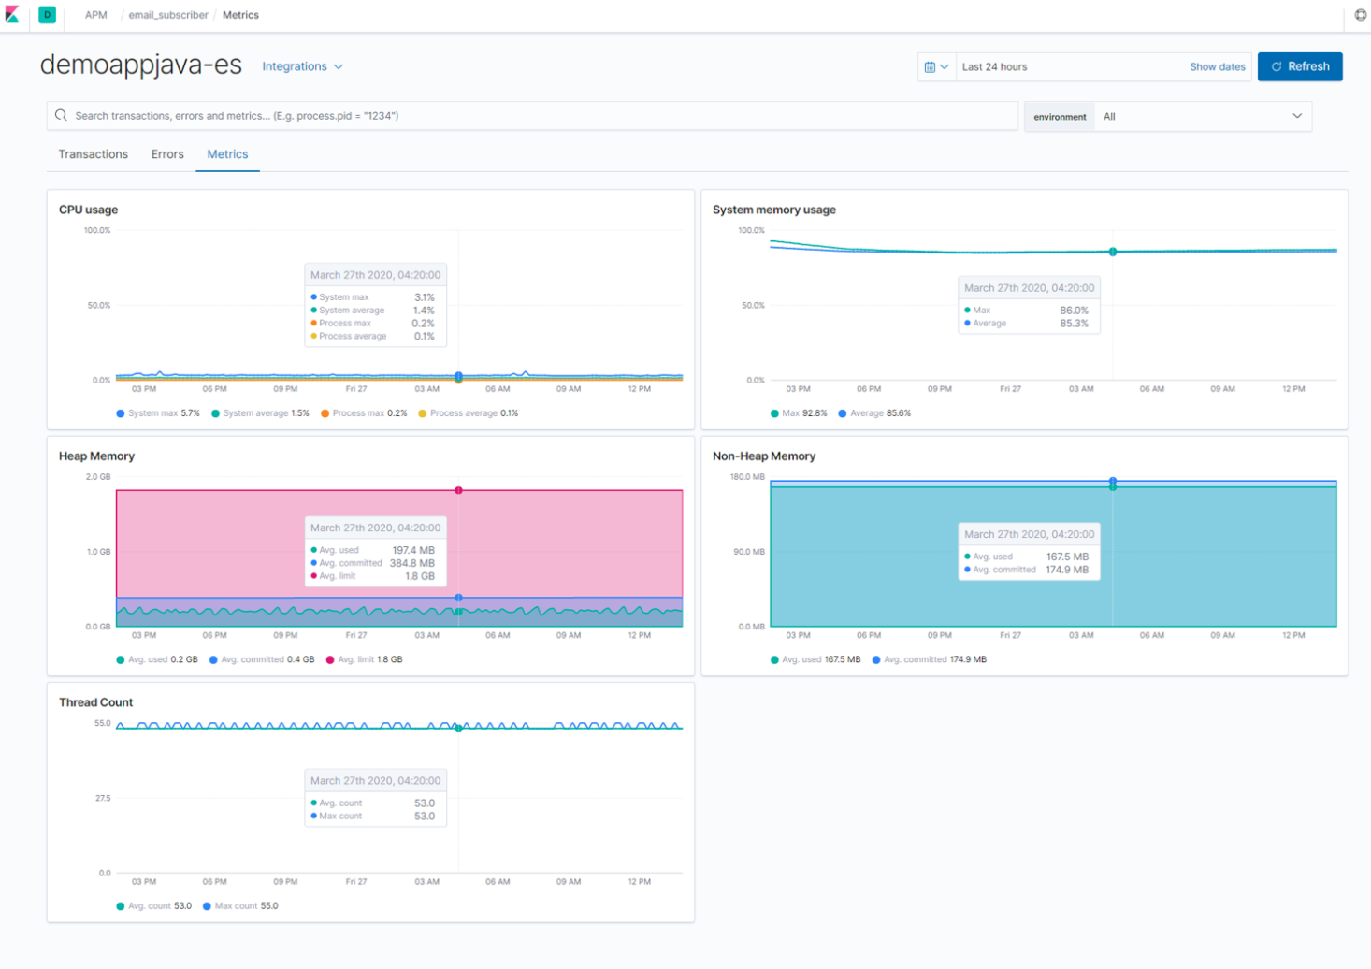Screen dimensions: 1371x969
Task: Go to APM breadcrumb
Action: pos(95,15)
